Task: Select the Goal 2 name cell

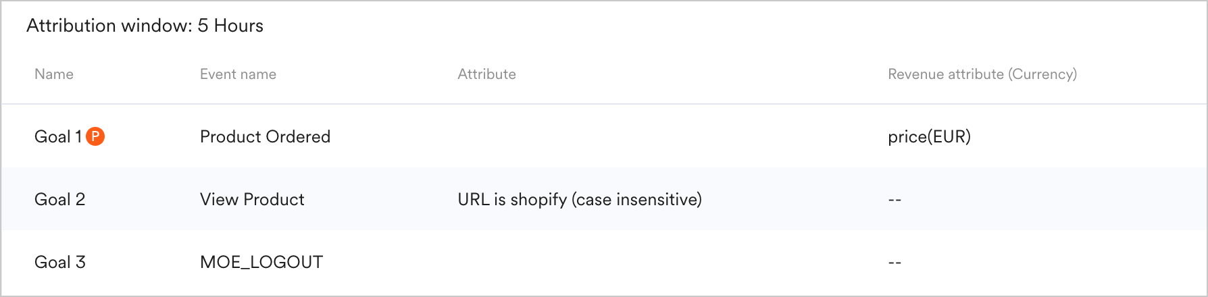Action: (x=59, y=200)
